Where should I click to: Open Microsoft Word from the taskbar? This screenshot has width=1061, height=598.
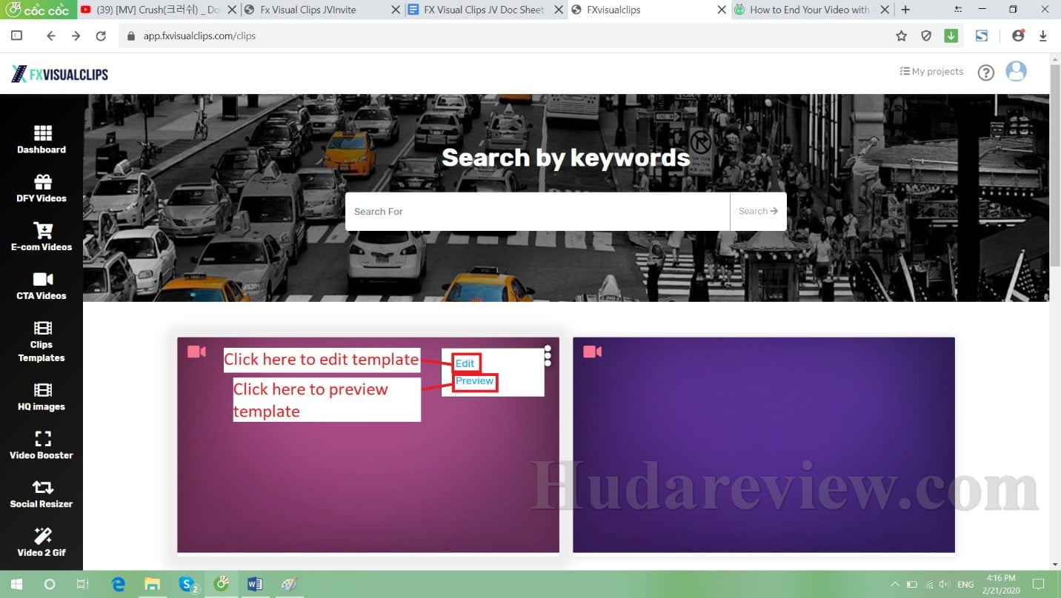(255, 584)
